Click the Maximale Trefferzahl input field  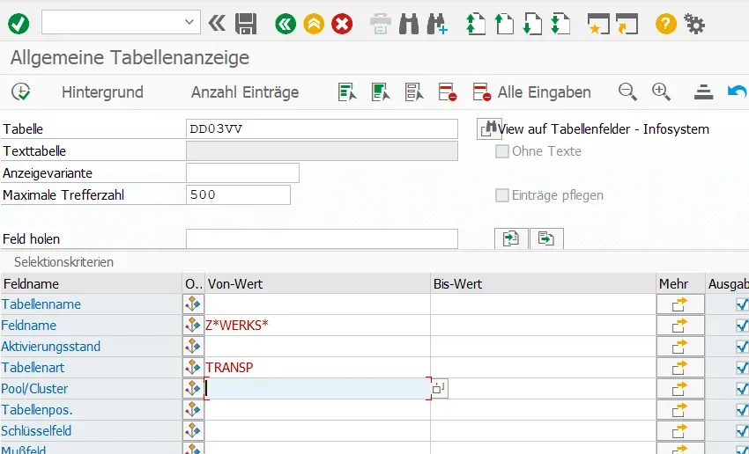click(238, 194)
